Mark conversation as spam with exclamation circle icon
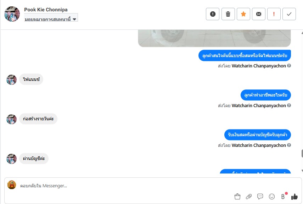The image size is (303, 204). click(213, 14)
